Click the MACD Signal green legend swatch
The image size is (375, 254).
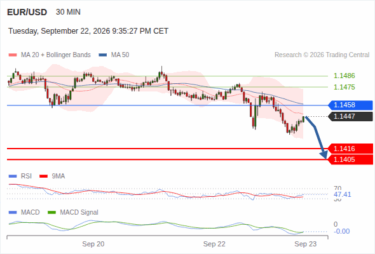pyautogui.click(x=51, y=213)
